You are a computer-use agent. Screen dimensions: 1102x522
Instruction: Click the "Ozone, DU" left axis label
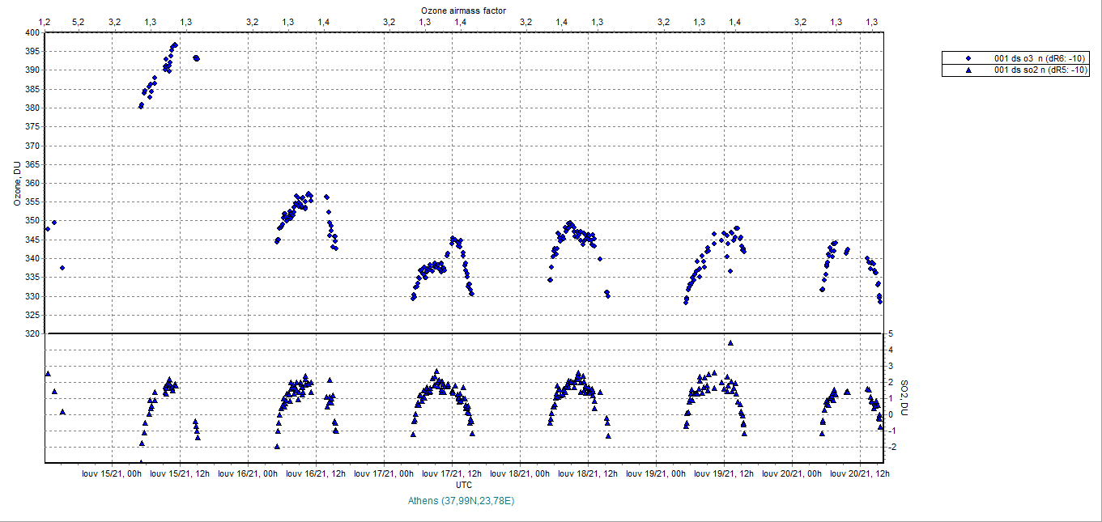pyautogui.click(x=16, y=183)
